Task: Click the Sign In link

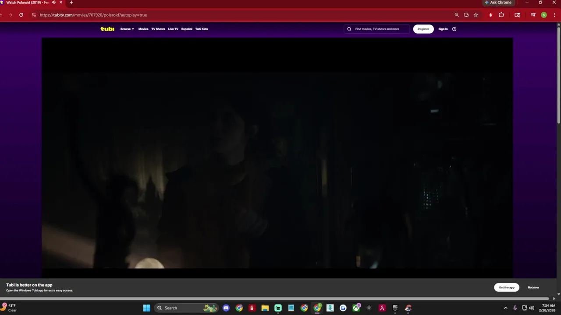Action: (x=443, y=29)
